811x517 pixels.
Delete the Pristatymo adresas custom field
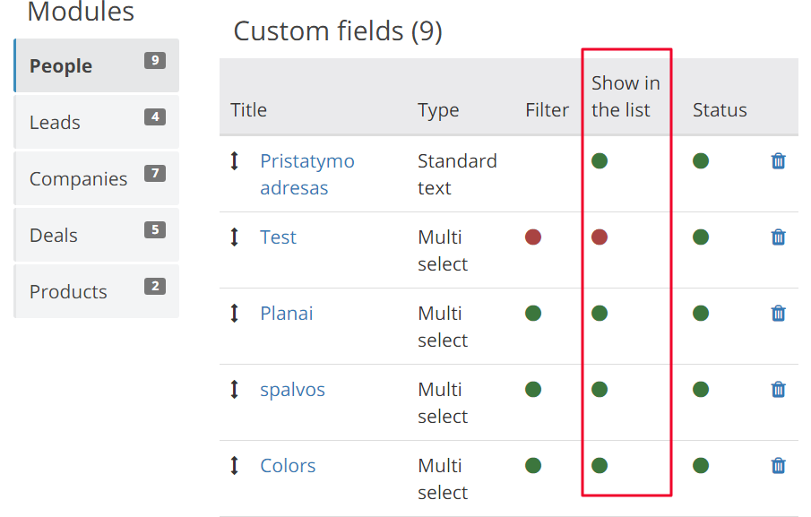point(778,160)
